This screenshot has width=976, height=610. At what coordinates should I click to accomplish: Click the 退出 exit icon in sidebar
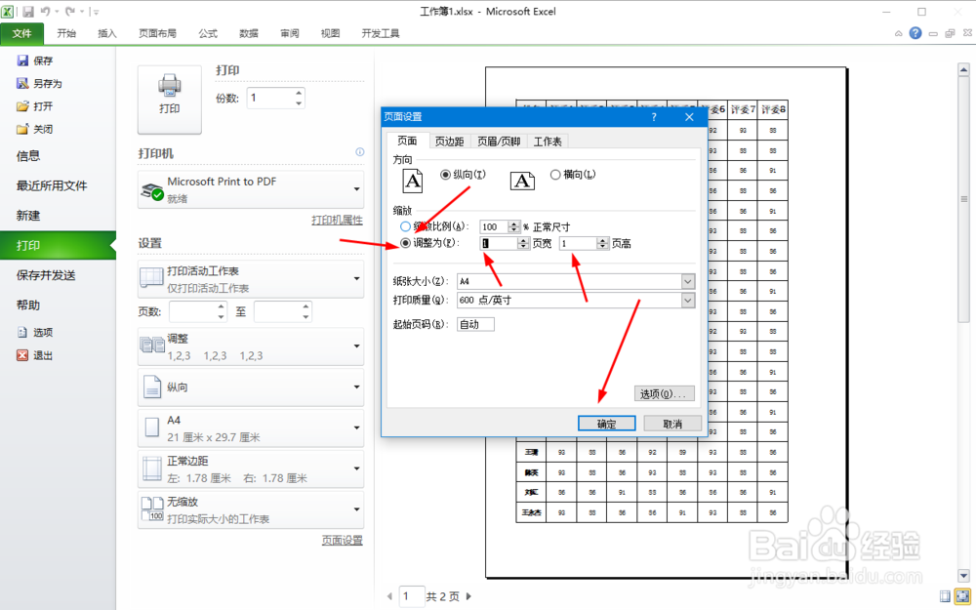coord(23,353)
